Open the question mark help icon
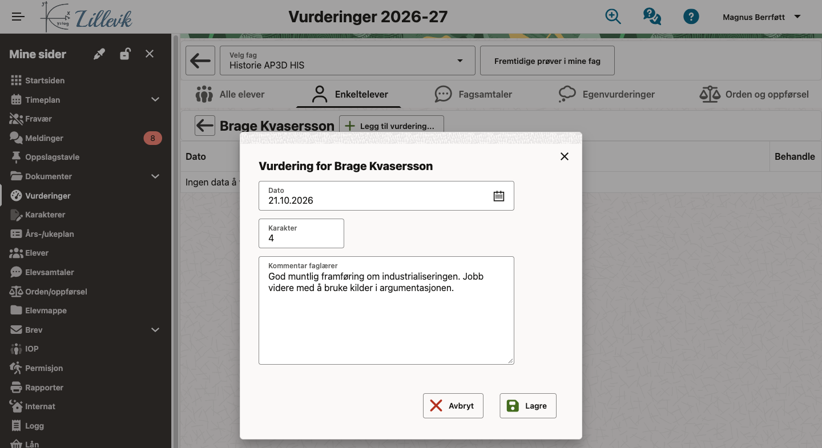 tap(691, 17)
